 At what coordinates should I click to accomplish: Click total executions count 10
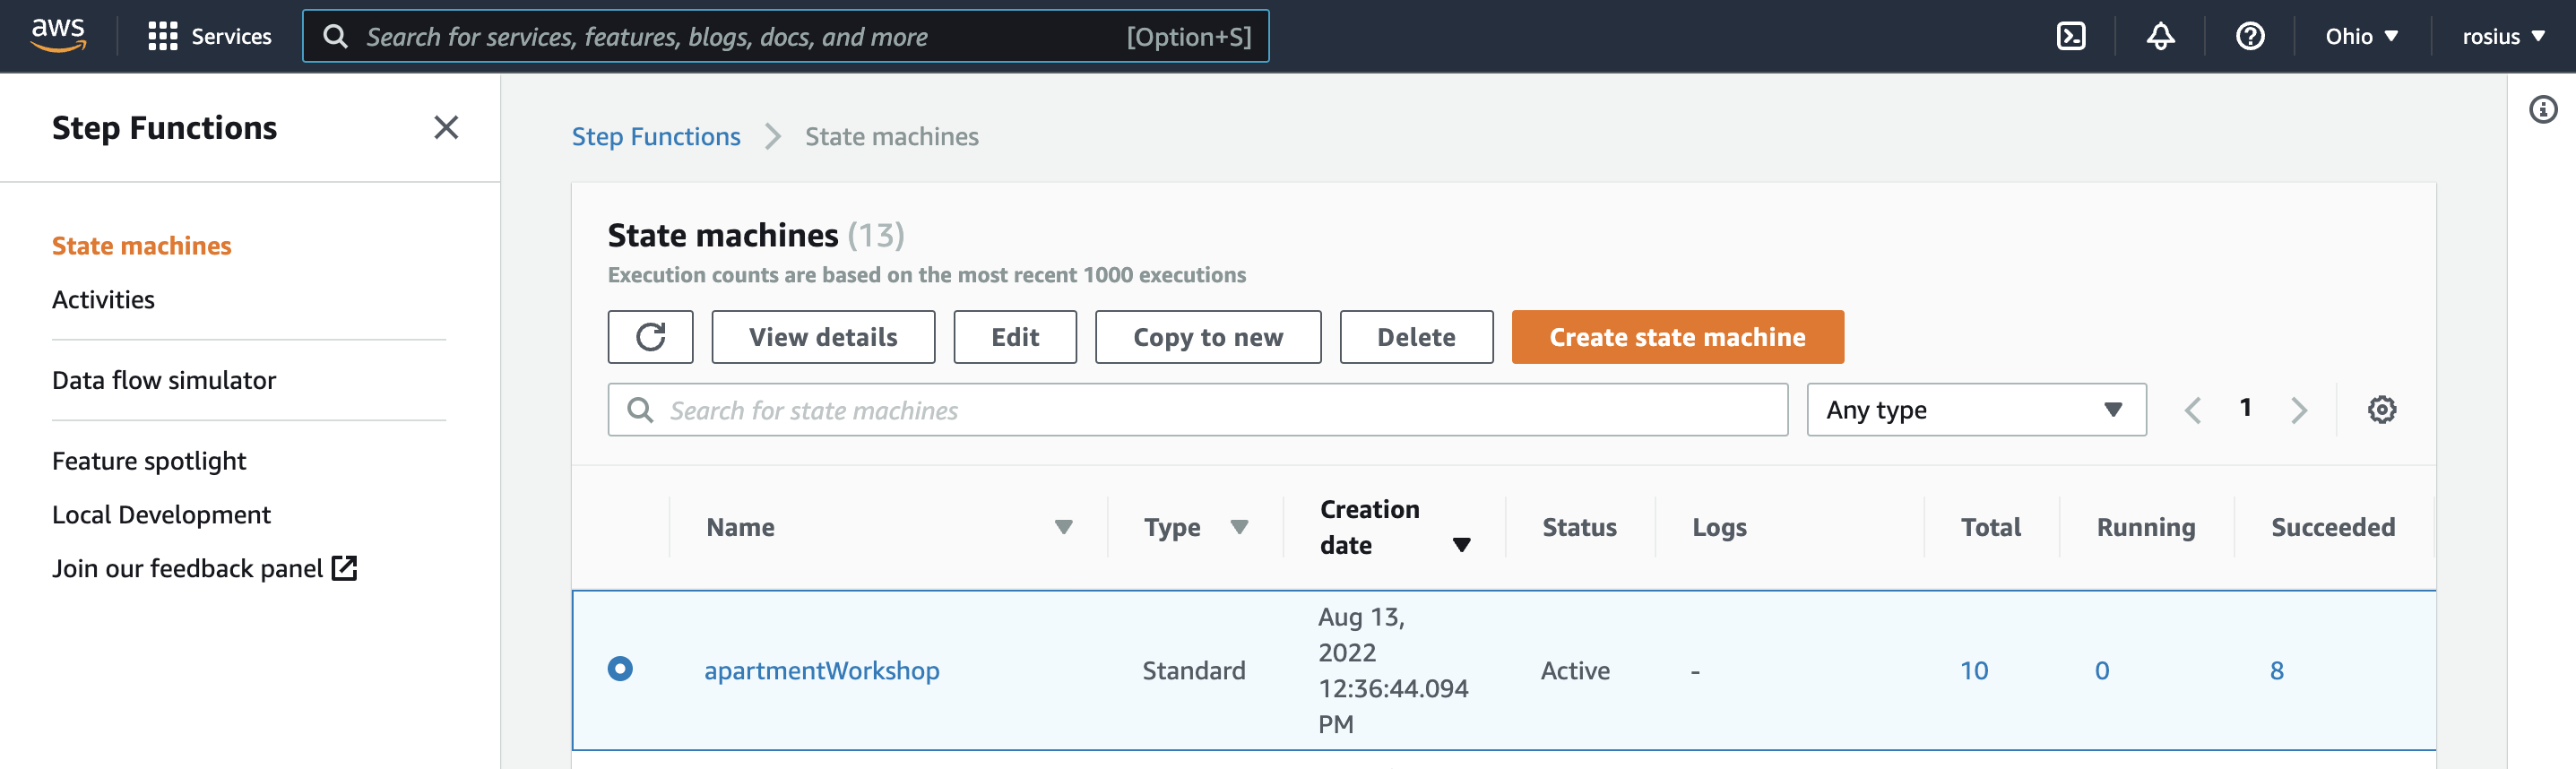point(1973,670)
